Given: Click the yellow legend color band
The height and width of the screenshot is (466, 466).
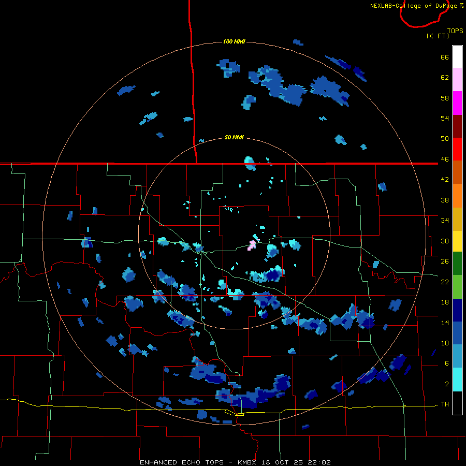Looking at the screenshot, I should click(x=457, y=241).
